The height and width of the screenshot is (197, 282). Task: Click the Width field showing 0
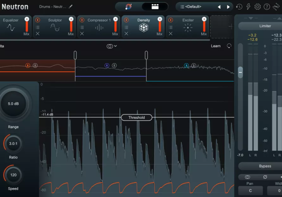(x=275, y=191)
